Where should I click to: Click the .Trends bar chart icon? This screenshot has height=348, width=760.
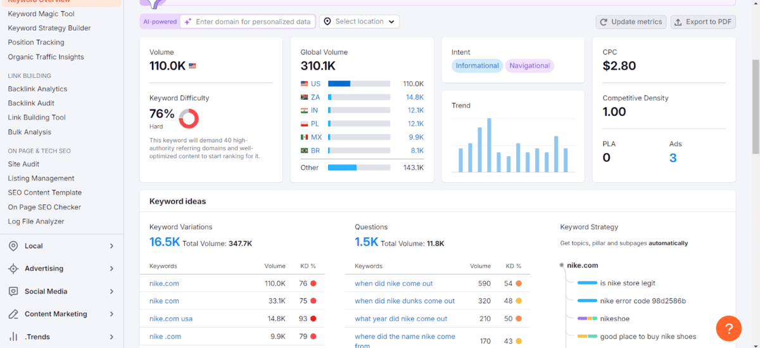(13, 337)
